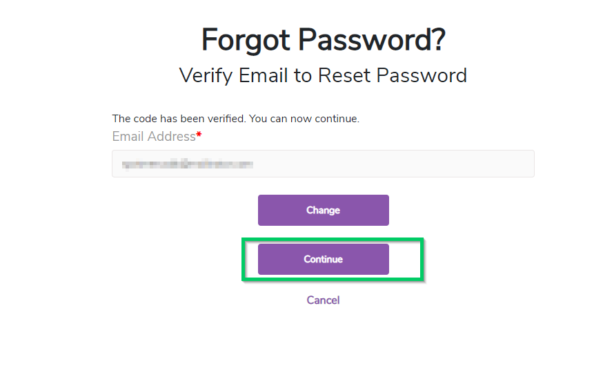Click the "Verify Email to Reset Password" subheading
Viewport: 594px width, 368px height.
point(323,75)
